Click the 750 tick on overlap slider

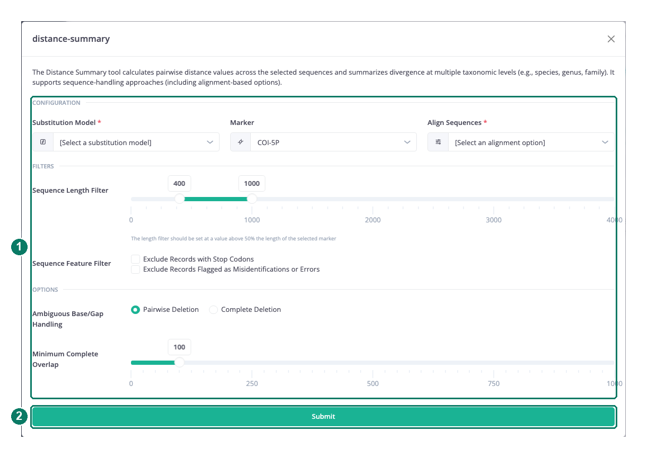494,383
